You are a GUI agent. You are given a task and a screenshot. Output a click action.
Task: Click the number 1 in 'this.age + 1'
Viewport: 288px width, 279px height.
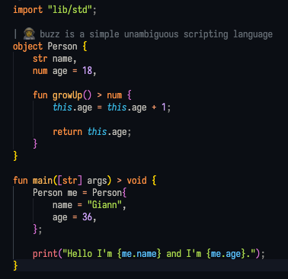click(x=164, y=107)
